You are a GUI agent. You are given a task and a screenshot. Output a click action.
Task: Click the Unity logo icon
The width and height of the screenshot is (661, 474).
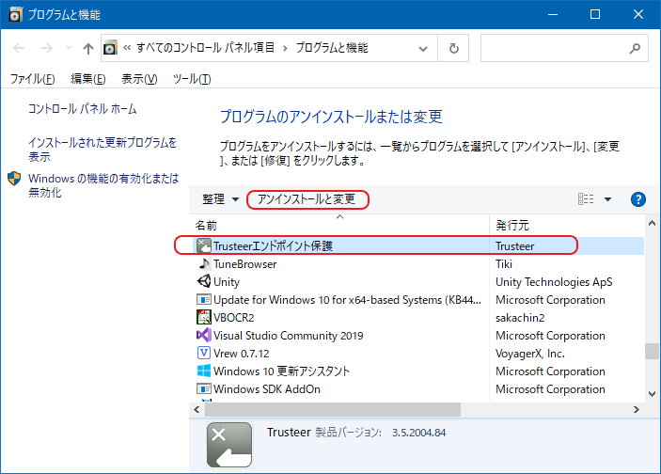[204, 281]
